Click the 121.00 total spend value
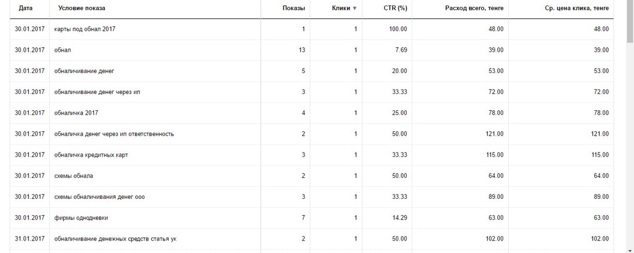This screenshot has width=634, height=253. point(494,134)
